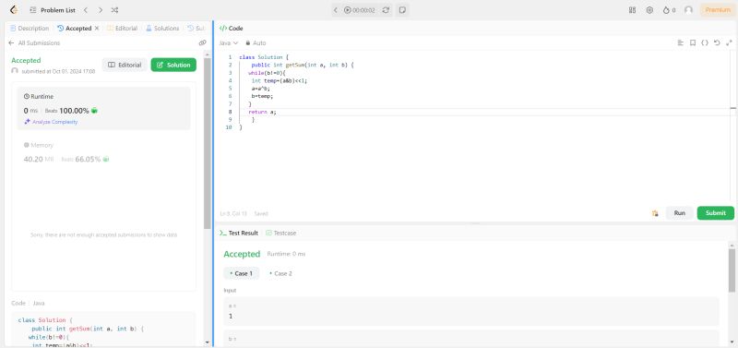Screen dimensions: 738x348
Task: Click the green Accepted heading in Test Result
Action: click(x=242, y=254)
